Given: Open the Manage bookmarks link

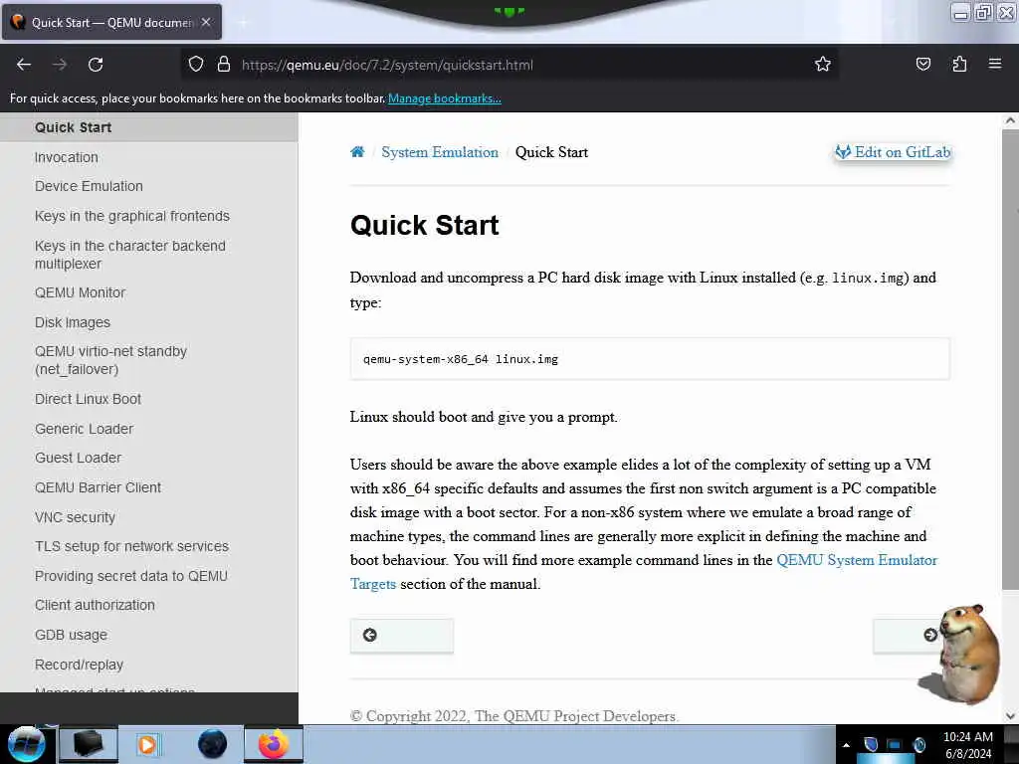Looking at the screenshot, I should tap(445, 98).
